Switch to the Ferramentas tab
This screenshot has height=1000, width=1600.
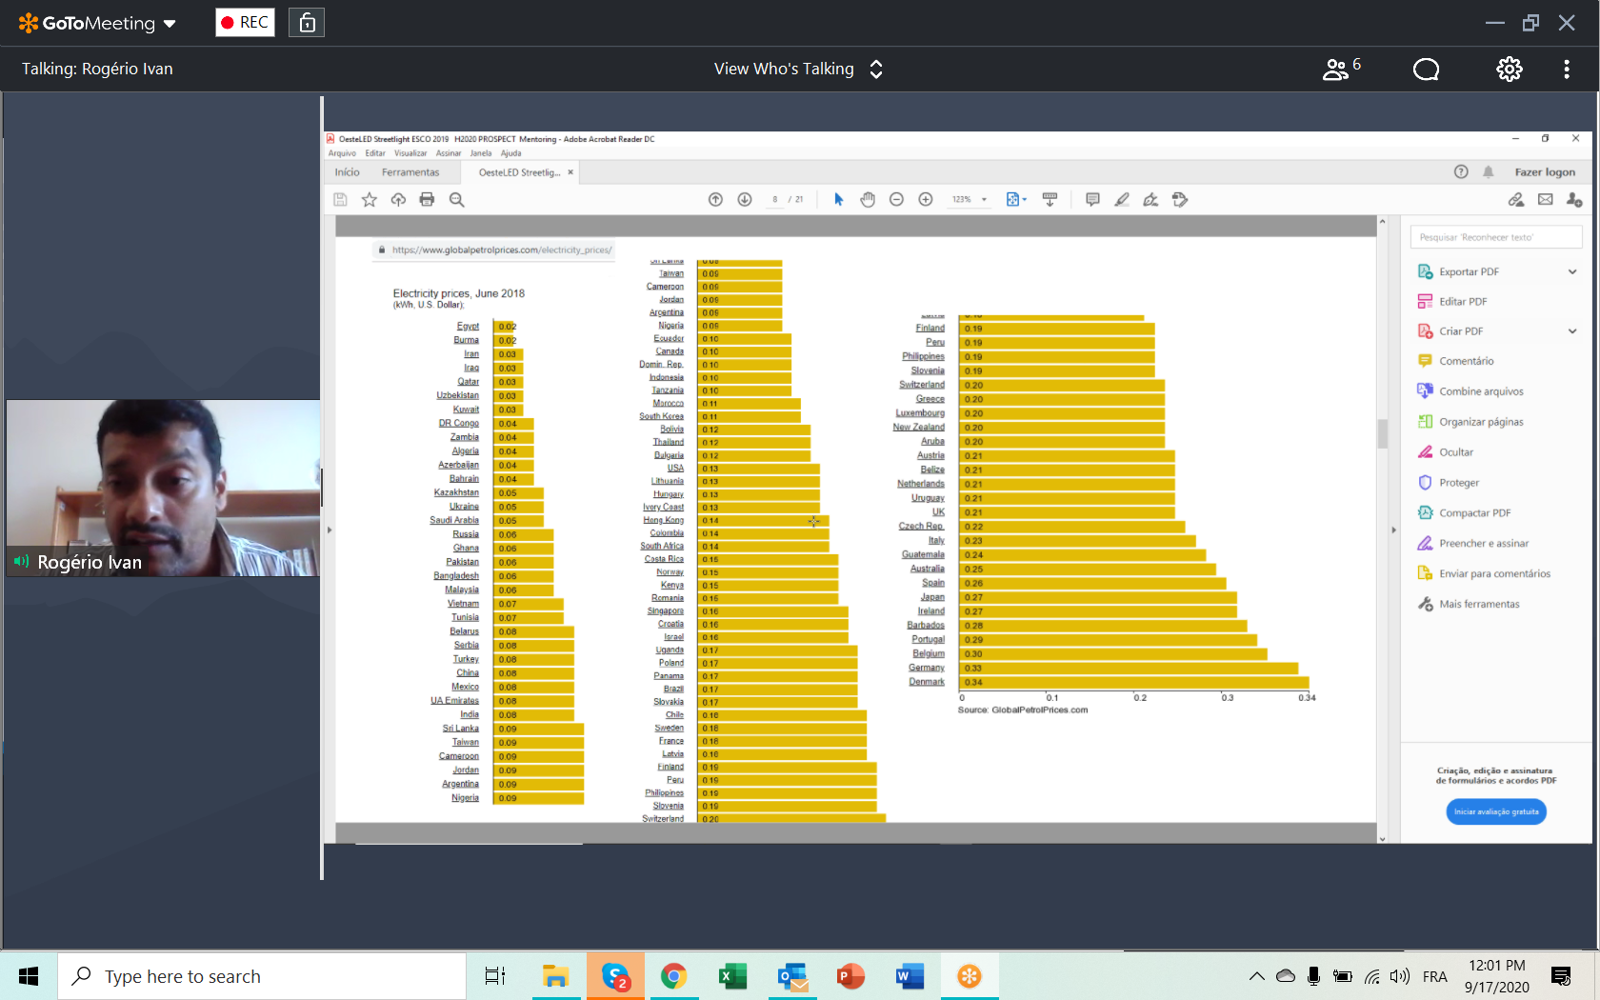click(410, 172)
